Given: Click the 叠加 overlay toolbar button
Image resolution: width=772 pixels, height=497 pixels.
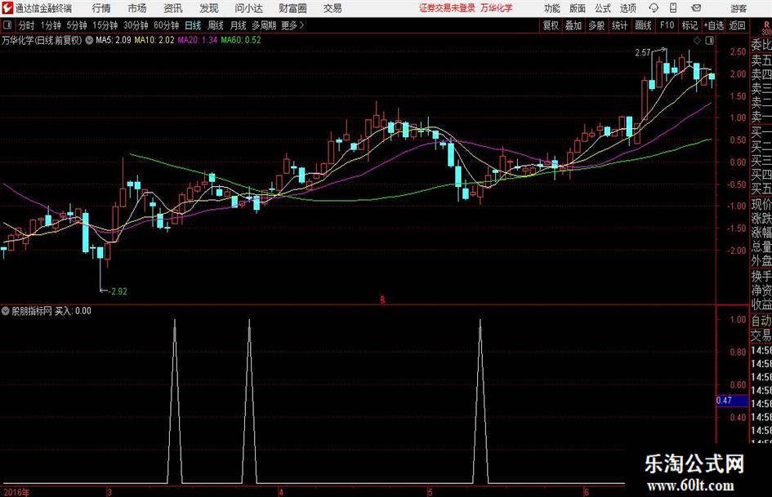Looking at the screenshot, I should point(573,25).
